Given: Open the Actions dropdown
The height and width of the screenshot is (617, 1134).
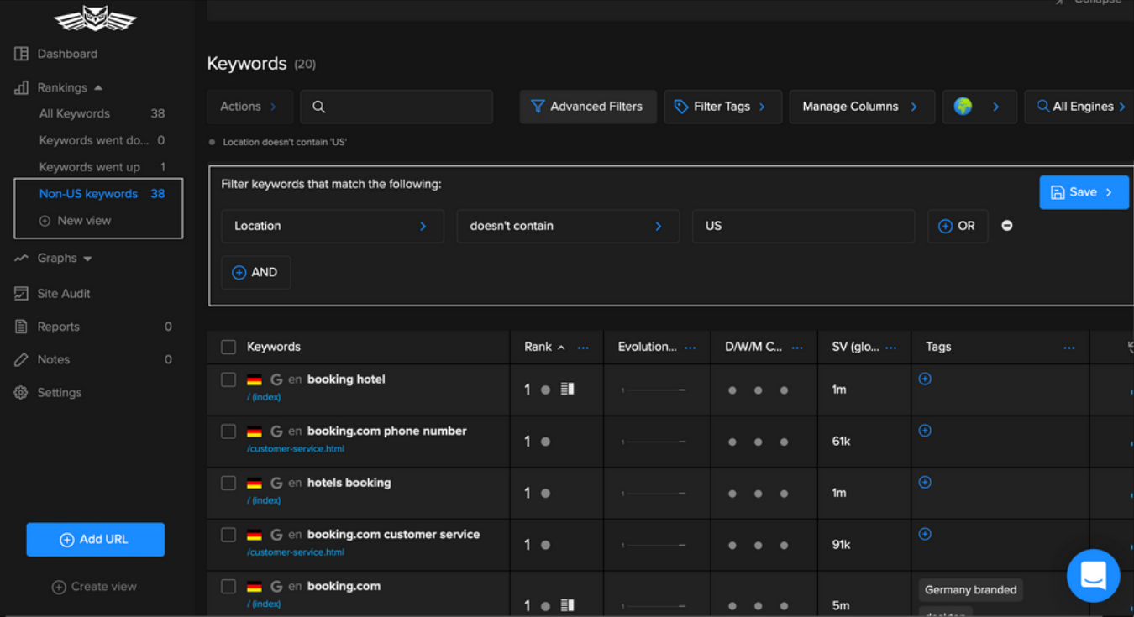Looking at the screenshot, I should 249,107.
